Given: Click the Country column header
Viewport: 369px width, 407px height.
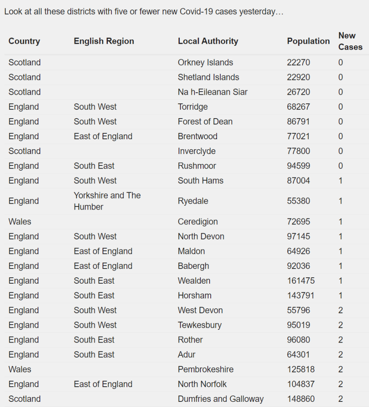Looking at the screenshot, I should coord(24,41).
